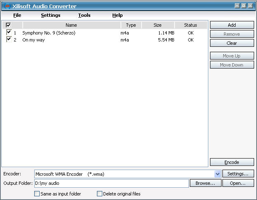
Task: Click the Add button
Action: 232,25
